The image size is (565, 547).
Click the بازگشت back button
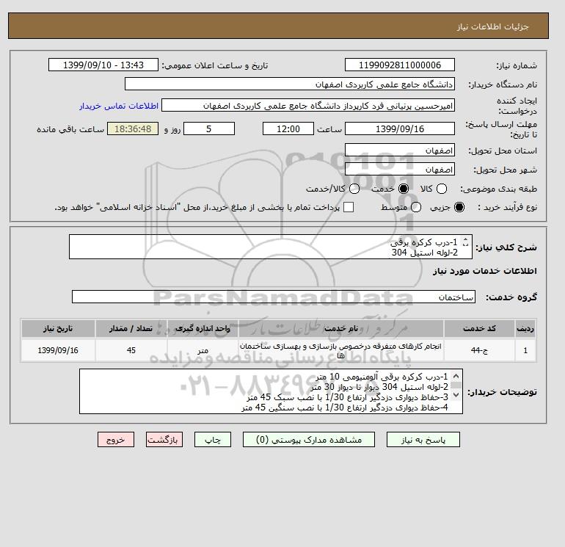(164, 440)
